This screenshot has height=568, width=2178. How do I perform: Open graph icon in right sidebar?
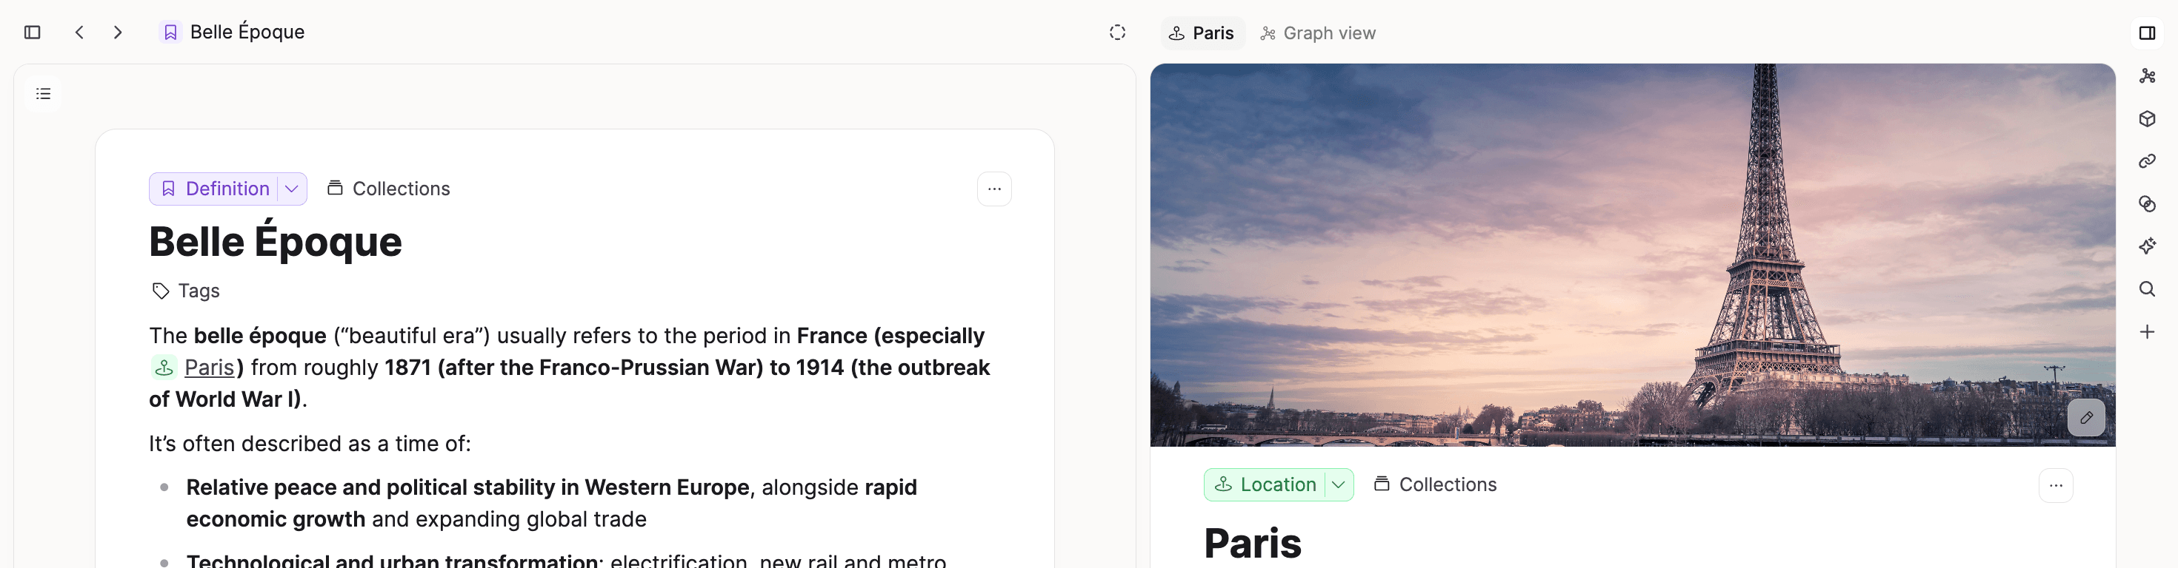(2147, 76)
